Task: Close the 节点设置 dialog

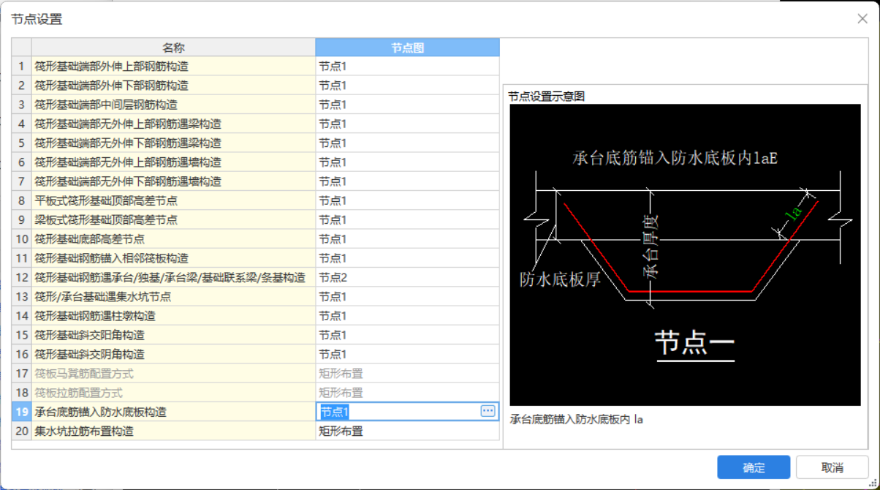Action: coord(862,19)
